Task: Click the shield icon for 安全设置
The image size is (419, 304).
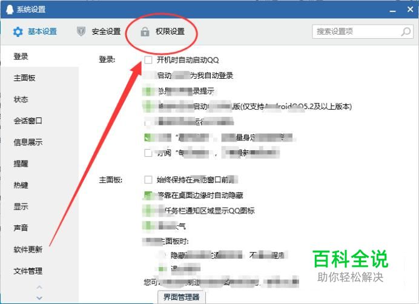Action: point(81,31)
